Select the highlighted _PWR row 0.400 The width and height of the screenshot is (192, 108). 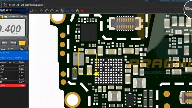pyautogui.click(x=13, y=85)
